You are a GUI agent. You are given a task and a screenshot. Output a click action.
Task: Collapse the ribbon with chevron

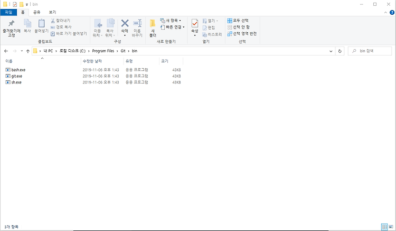tap(385, 12)
